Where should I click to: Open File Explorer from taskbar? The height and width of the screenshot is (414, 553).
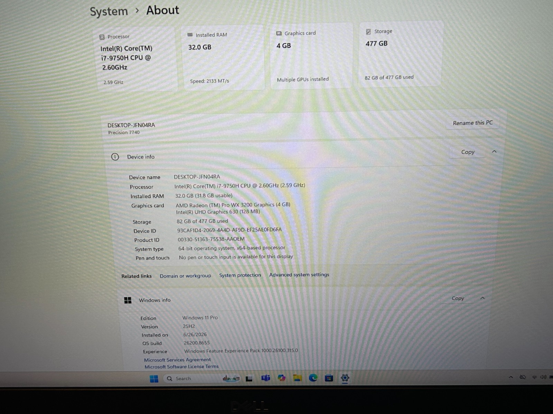click(x=297, y=378)
